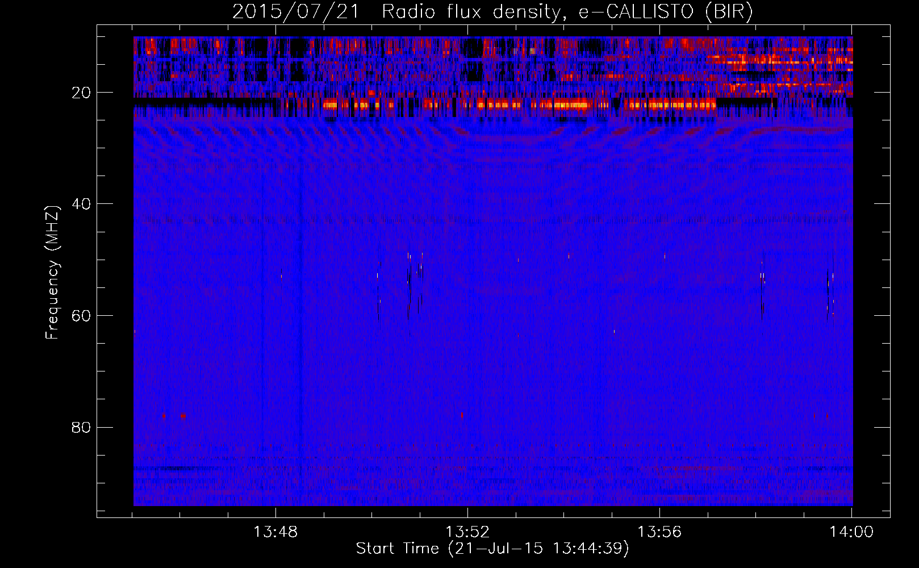Click the 40 MHz frequency tick label
Image resolution: width=919 pixels, height=568 pixels.
click(x=81, y=204)
